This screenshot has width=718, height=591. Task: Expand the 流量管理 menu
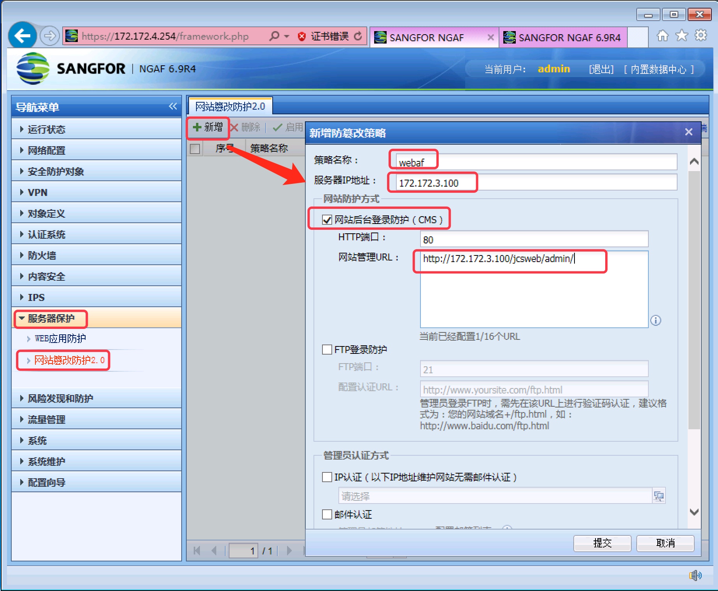click(96, 419)
